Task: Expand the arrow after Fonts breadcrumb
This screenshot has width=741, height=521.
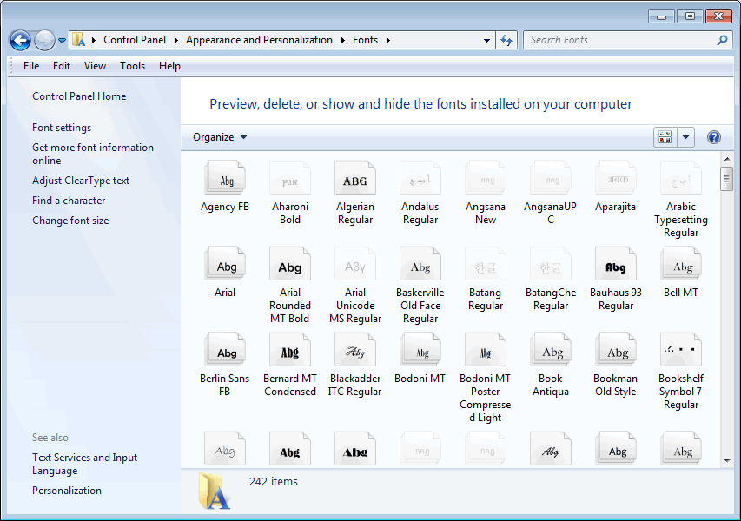Action: pos(388,41)
